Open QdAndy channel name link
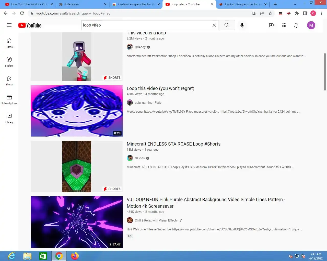 click(x=140, y=47)
